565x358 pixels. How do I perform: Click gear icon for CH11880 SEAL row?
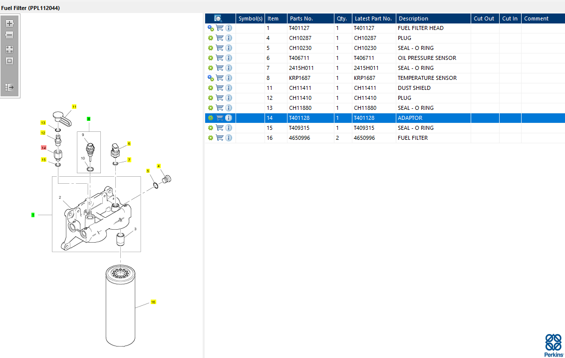point(211,108)
